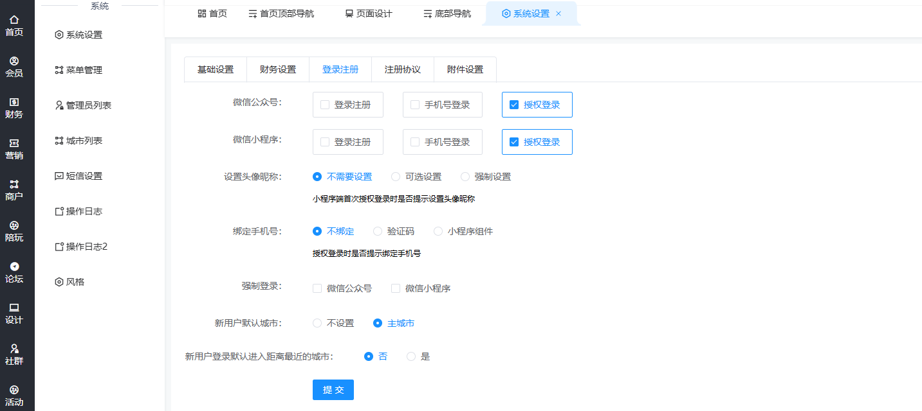Click the 陪玩 sidebar icon
Screen dimensions: 922x411
[x=14, y=226]
